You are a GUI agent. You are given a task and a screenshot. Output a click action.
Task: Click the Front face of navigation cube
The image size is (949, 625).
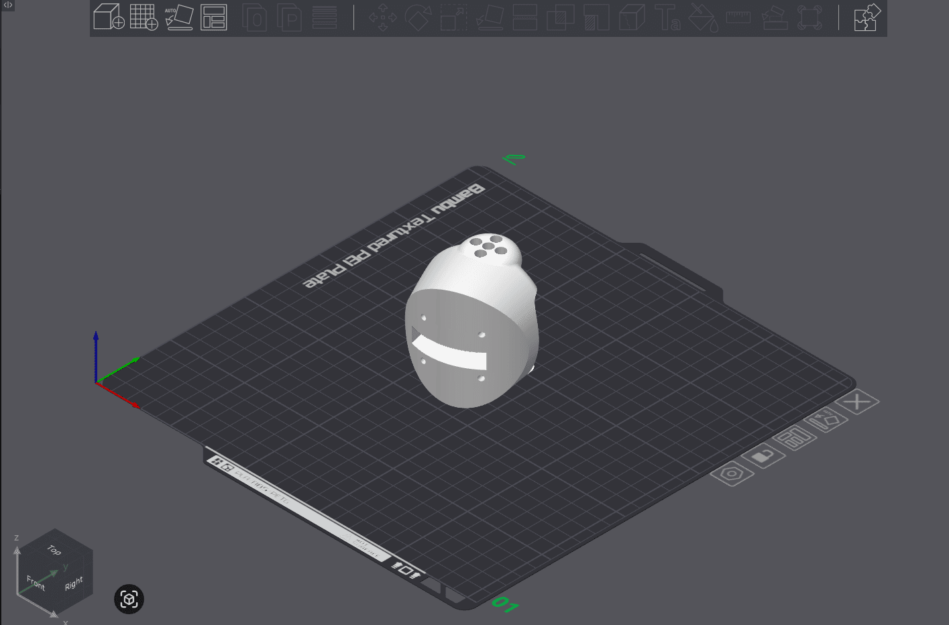point(35,582)
